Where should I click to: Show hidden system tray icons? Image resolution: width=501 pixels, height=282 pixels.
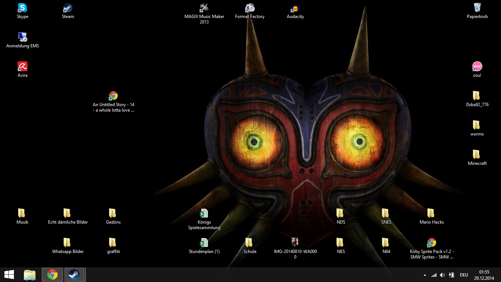tap(425, 275)
